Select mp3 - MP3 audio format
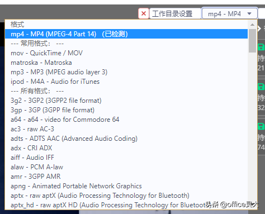265x214 pixels. [126, 72]
